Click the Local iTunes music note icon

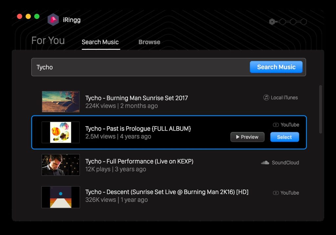(266, 97)
